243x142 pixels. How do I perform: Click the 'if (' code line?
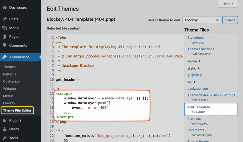60,131
